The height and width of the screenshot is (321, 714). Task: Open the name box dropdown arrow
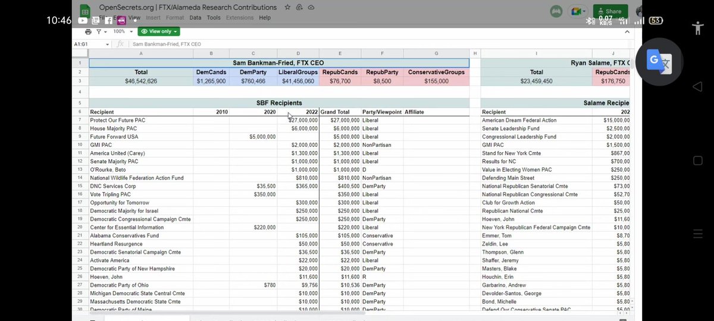[x=107, y=44]
